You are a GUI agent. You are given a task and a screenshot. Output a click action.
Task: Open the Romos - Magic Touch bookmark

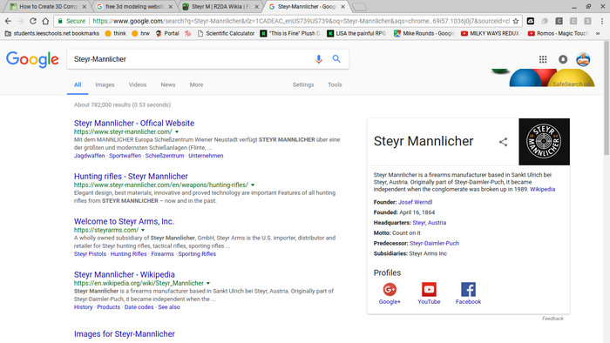click(x=558, y=33)
